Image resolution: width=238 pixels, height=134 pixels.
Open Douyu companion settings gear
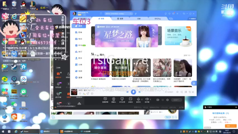[x=167, y=100]
